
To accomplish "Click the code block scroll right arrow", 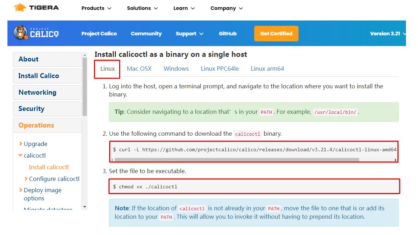I will (x=396, y=160).
